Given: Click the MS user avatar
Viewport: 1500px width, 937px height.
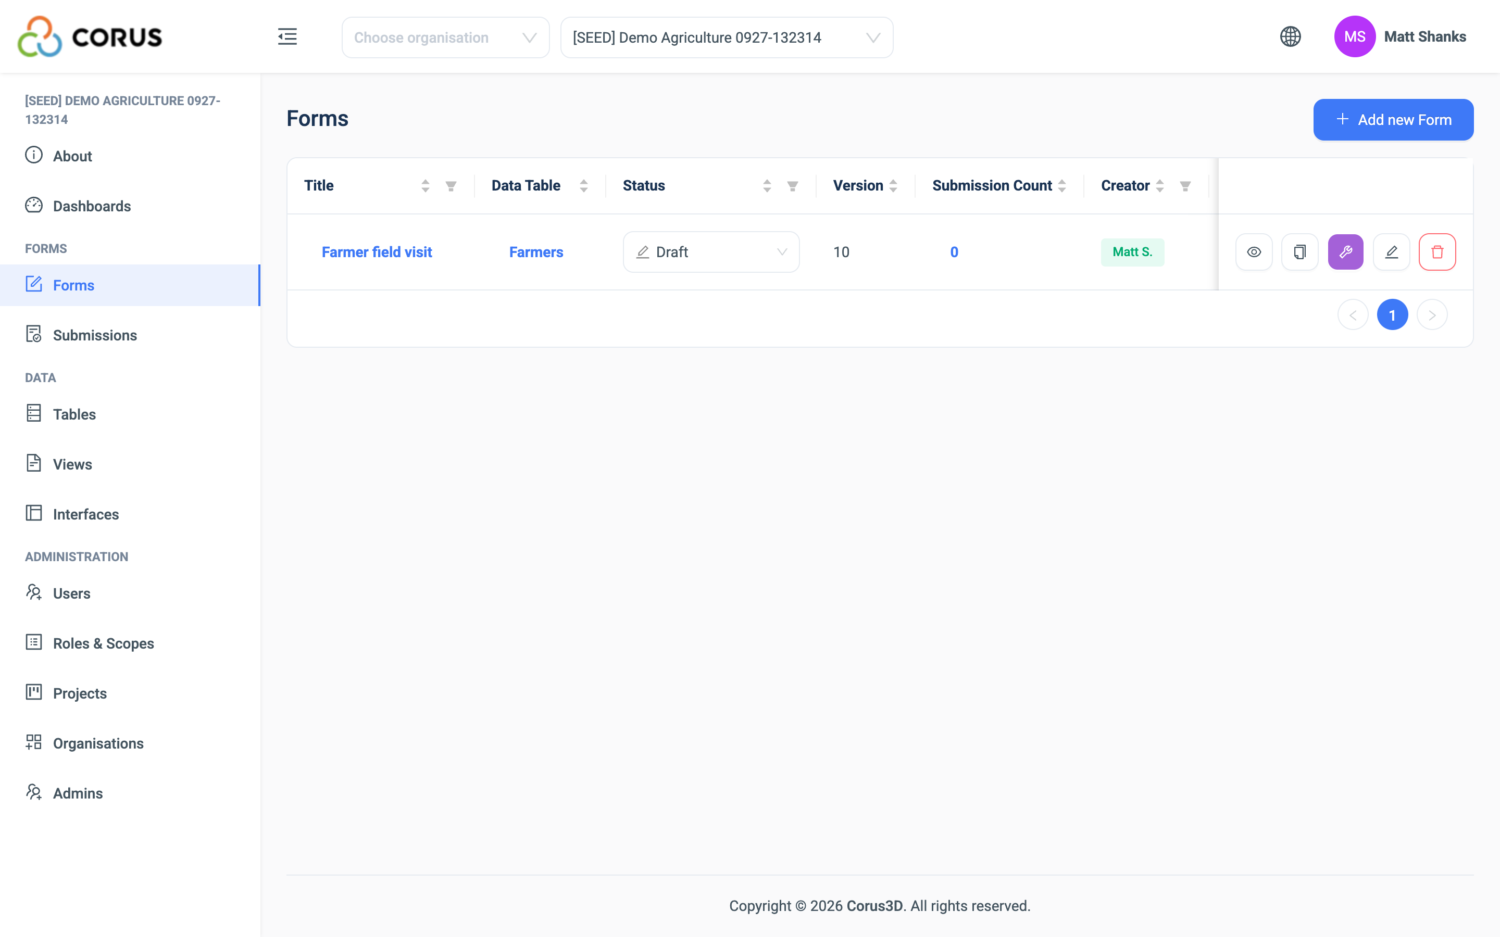Looking at the screenshot, I should coord(1354,36).
